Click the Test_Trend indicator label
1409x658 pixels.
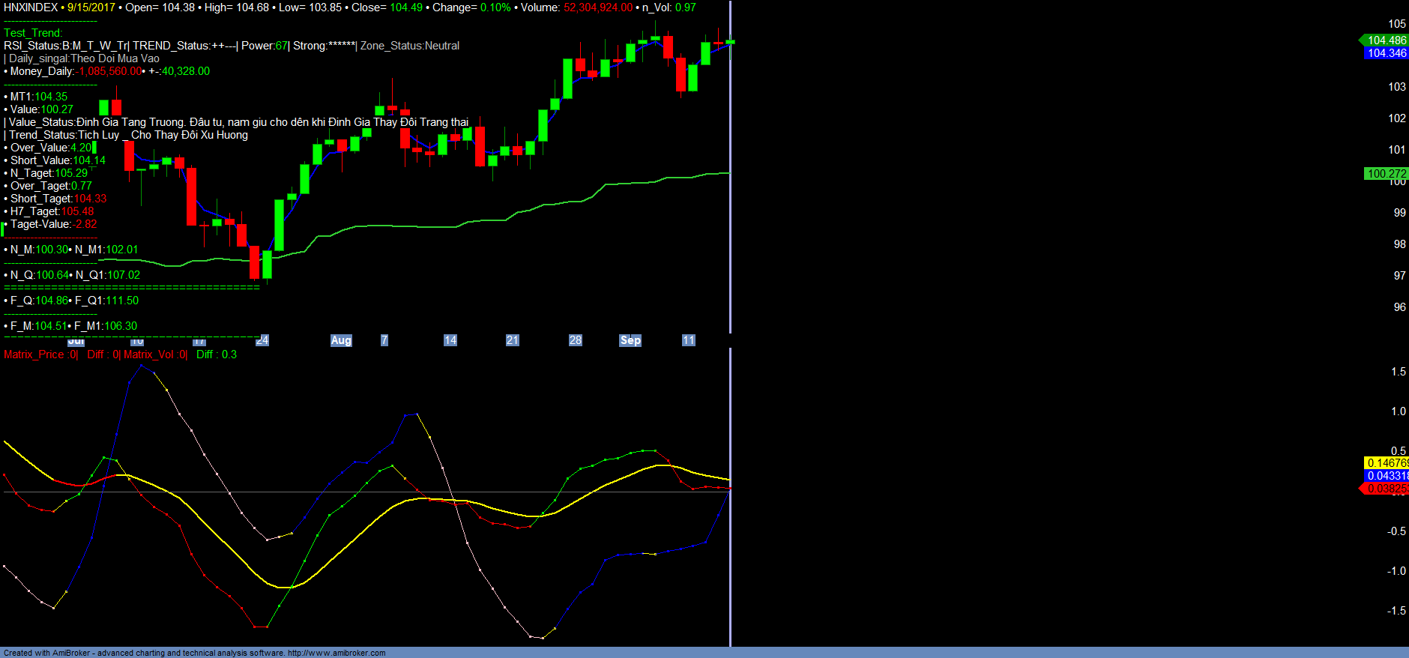[33, 33]
